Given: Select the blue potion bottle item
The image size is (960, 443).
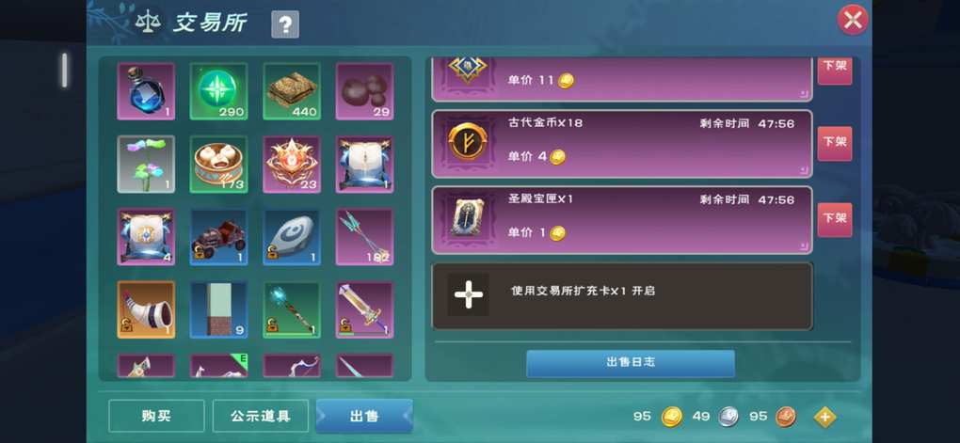Looking at the screenshot, I should click(146, 91).
